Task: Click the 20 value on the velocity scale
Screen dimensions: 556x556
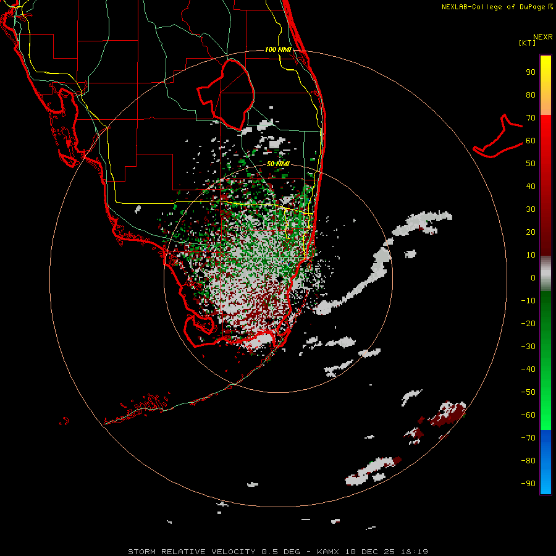Action: point(531,232)
